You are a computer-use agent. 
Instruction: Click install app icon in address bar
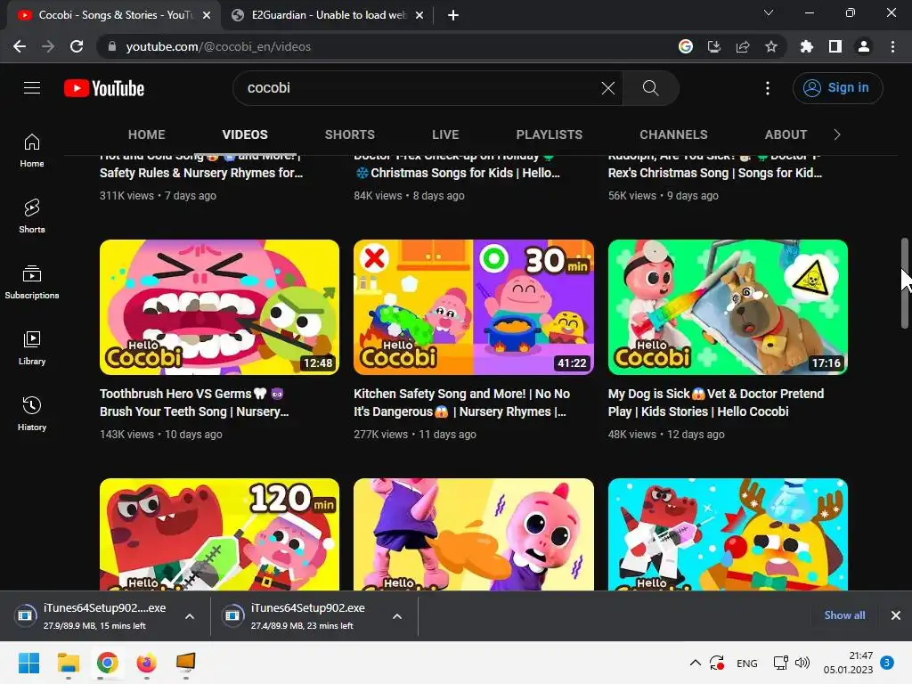pyautogui.click(x=714, y=46)
